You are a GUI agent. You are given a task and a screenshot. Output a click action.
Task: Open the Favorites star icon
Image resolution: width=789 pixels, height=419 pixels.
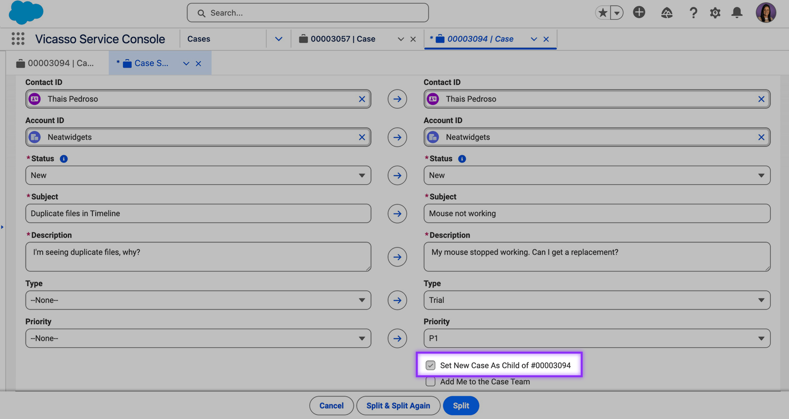pyautogui.click(x=602, y=13)
